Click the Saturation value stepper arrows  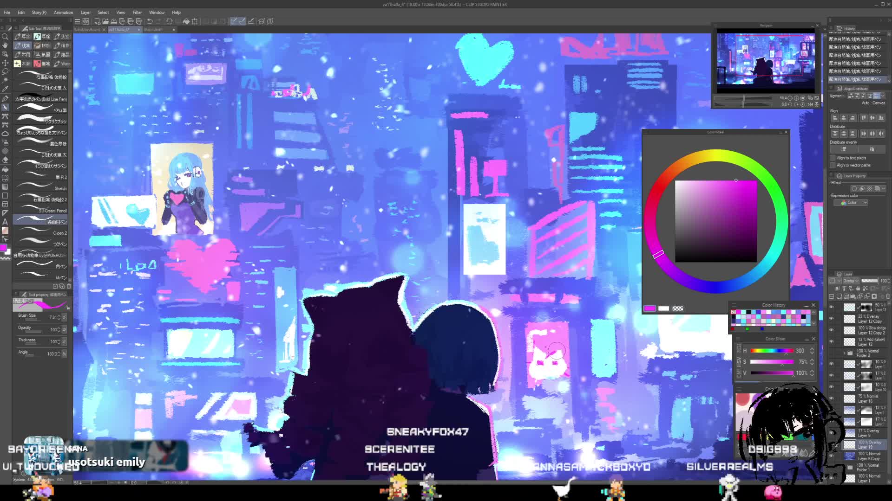812,362
